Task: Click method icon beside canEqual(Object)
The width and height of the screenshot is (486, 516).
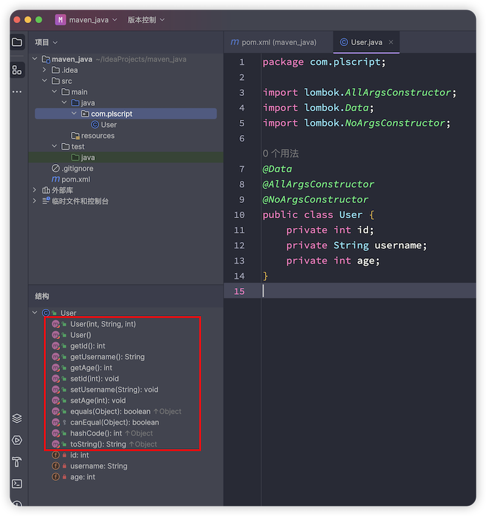Action: coord(55,422)
